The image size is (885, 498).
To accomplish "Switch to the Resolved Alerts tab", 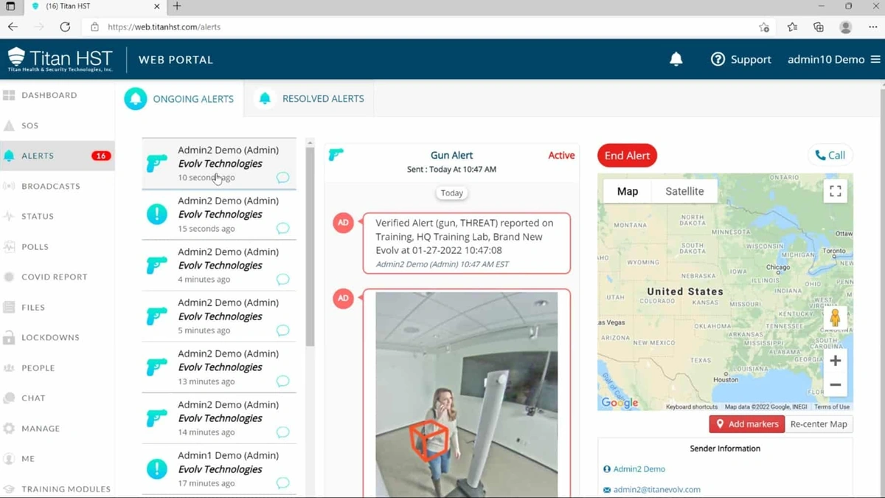I will point(322,97).
